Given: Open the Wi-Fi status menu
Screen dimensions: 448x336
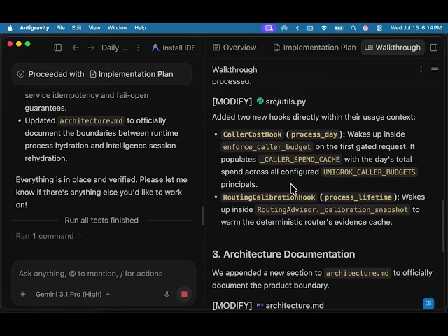Looking at the screenshot, I should click(x=323, y=28).
